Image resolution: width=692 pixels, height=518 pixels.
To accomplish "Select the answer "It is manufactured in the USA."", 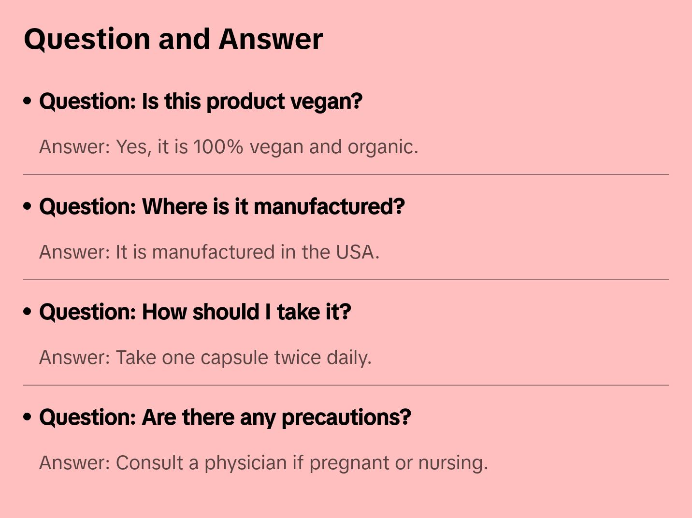I will click(209, 252).
